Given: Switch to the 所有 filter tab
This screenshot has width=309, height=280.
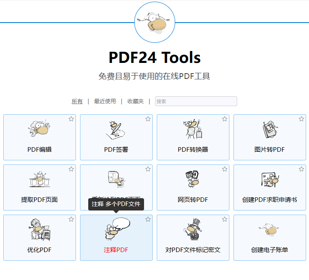Looking at the screenshot, I should tap(77, 101).
